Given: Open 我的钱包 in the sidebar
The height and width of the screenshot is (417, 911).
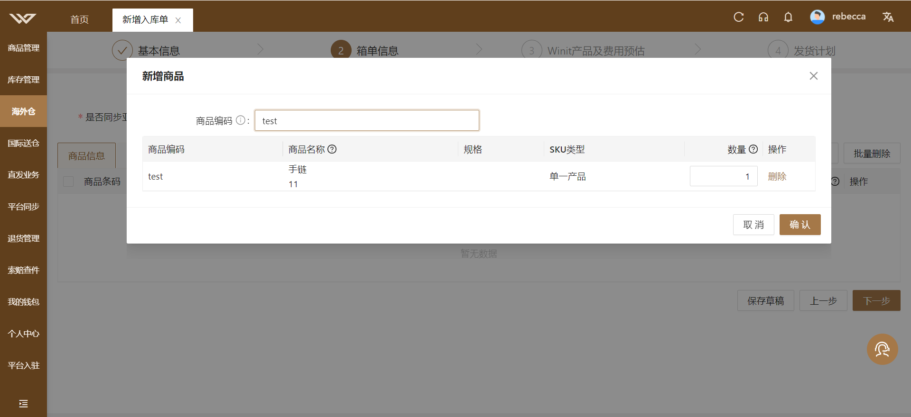Looking at the screenshot, I should (23, 302).
